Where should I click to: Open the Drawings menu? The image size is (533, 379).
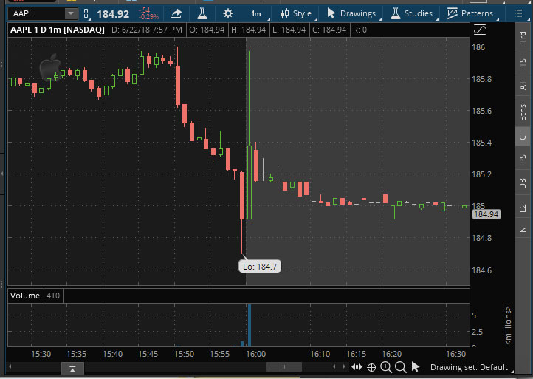point(351,13)
